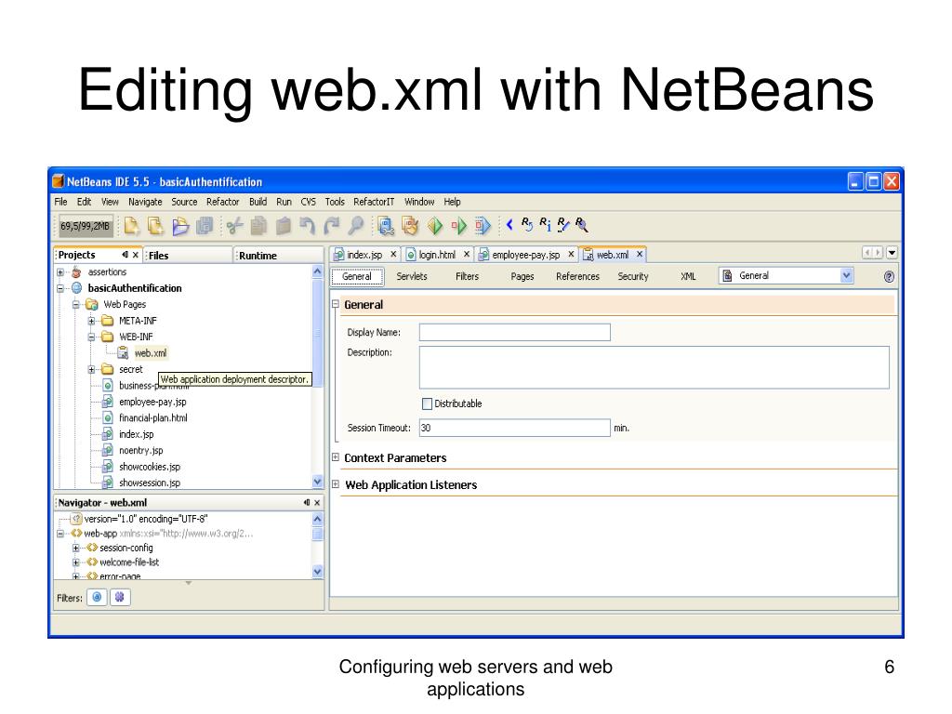952x714 pixels.
Task: Click the Open Project folder icon
Action: (x=180, y=226)
